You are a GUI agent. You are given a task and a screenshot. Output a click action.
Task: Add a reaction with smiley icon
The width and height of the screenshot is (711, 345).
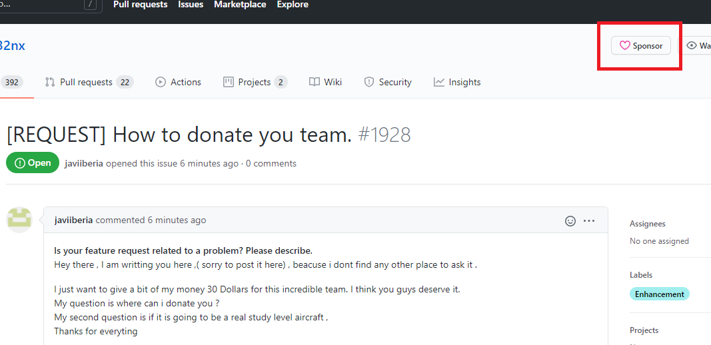tap(570, 220)
